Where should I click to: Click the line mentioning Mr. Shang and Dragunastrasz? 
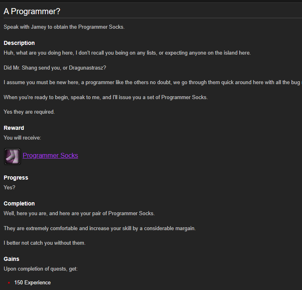pyautogui.click(x=55, y=68)
